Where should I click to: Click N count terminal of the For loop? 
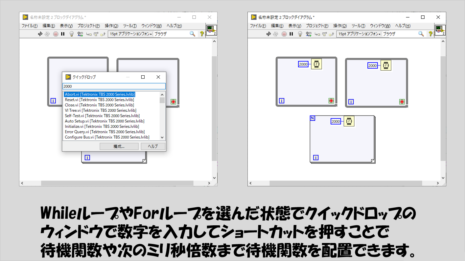(x=313, y=118)
